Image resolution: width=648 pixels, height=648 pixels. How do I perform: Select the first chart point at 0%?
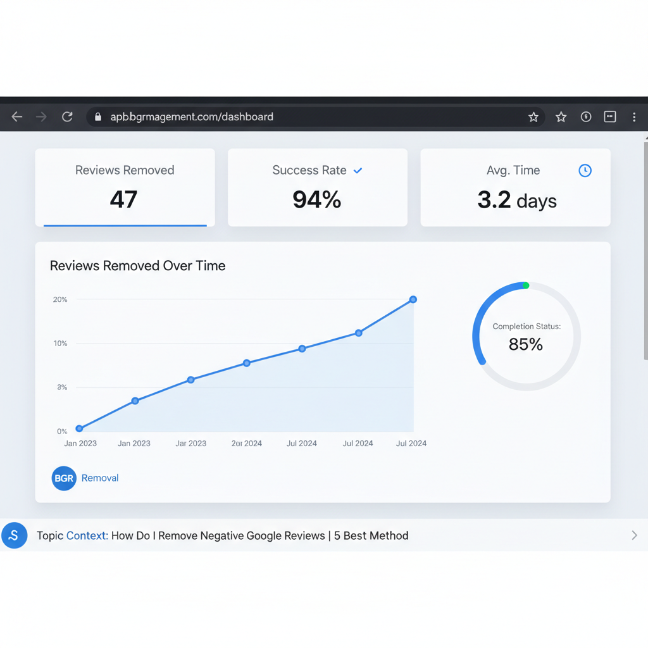coord(79,428)
